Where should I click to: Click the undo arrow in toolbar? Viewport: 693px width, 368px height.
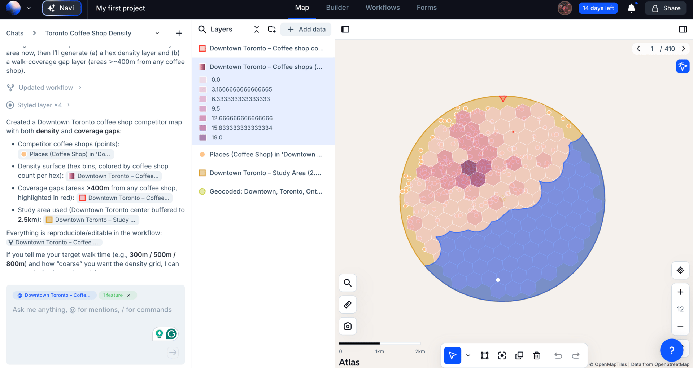[x=558, y=356]
